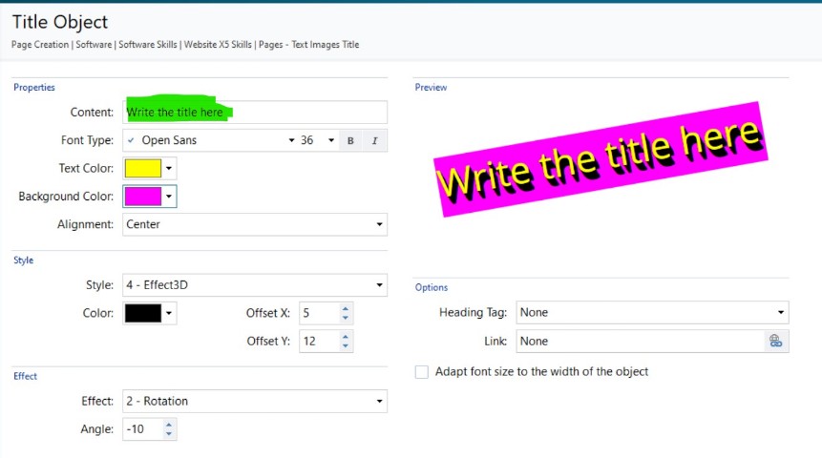Image resolution: width=822 pixels, height=458 pixels.
Task: Click the rotated title preview image
Action: (601, 159)
